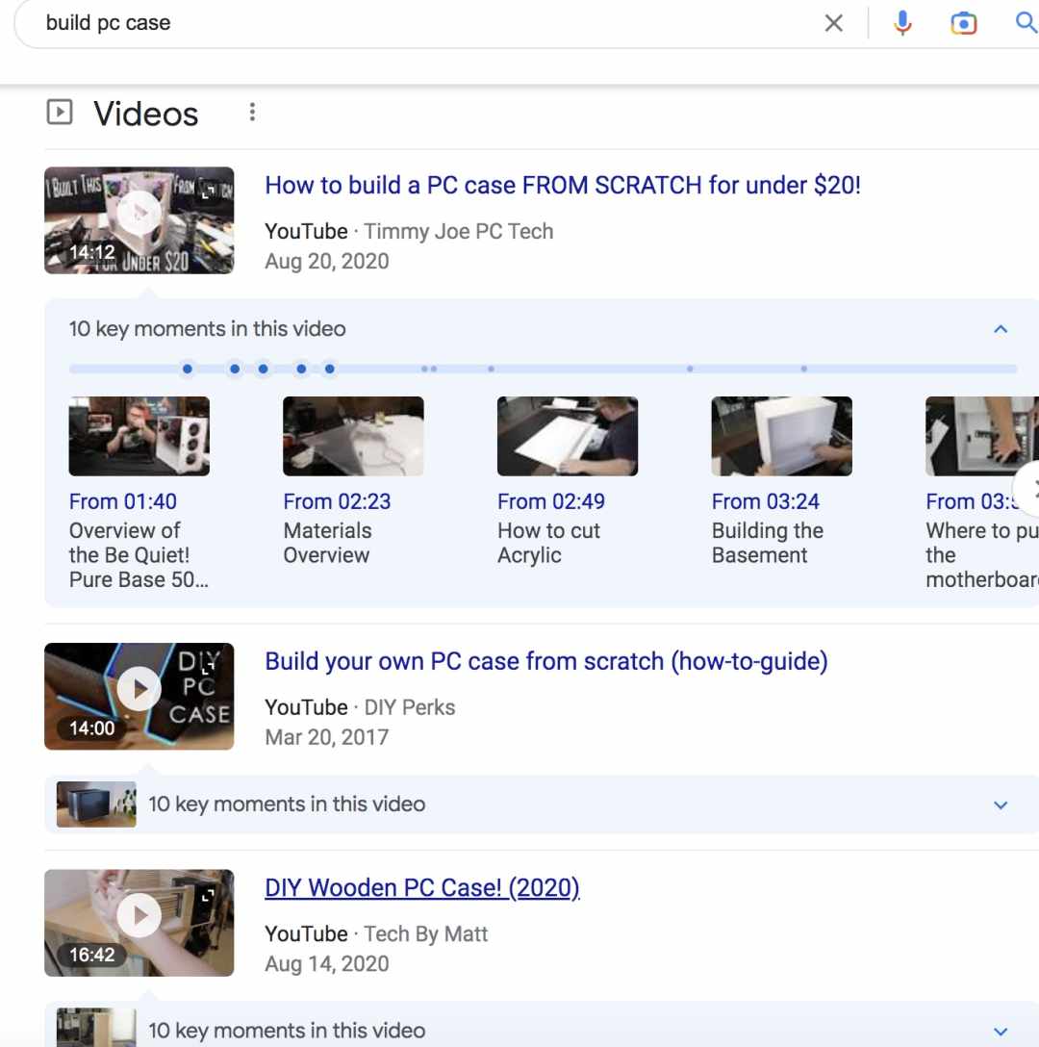Open 'Build your own PC case from scratch' link
Viewport: 1039px width, 1047px height.
coord(546,661)
